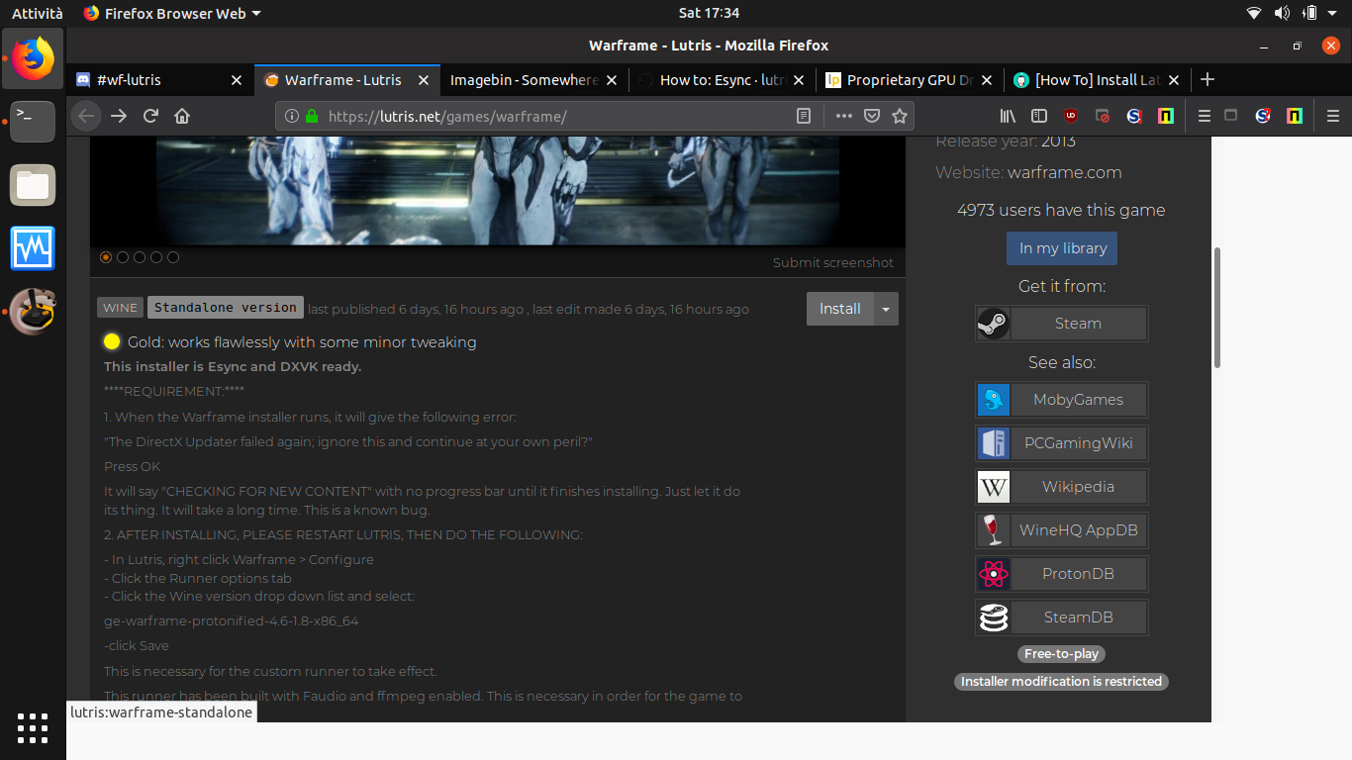
Task: Open the uBlock Origin extension icon
Action: (1071, 116)
